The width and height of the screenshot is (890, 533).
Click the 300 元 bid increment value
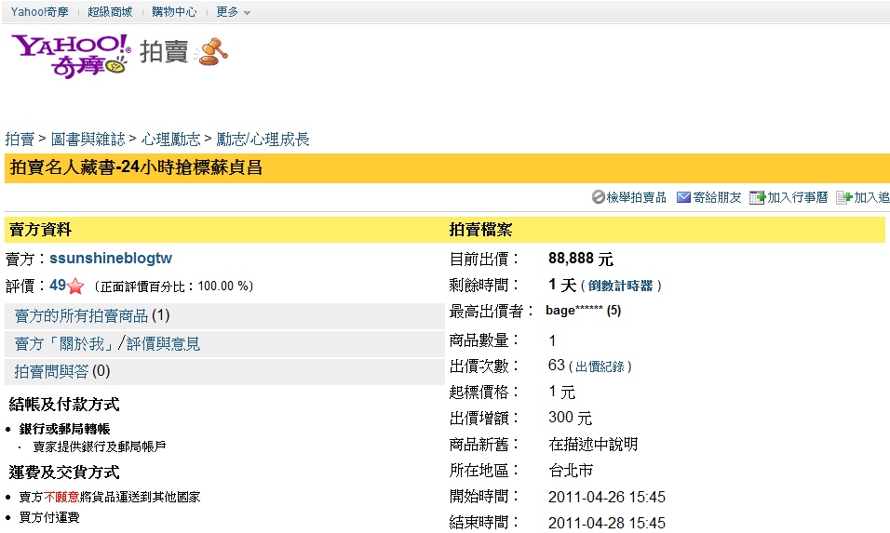tap(570, 418)
